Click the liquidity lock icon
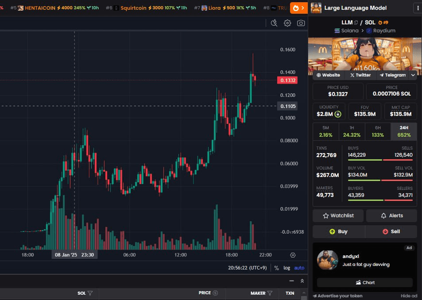The width and height of the screenshot is (422, 300). [x=338, y=114]
